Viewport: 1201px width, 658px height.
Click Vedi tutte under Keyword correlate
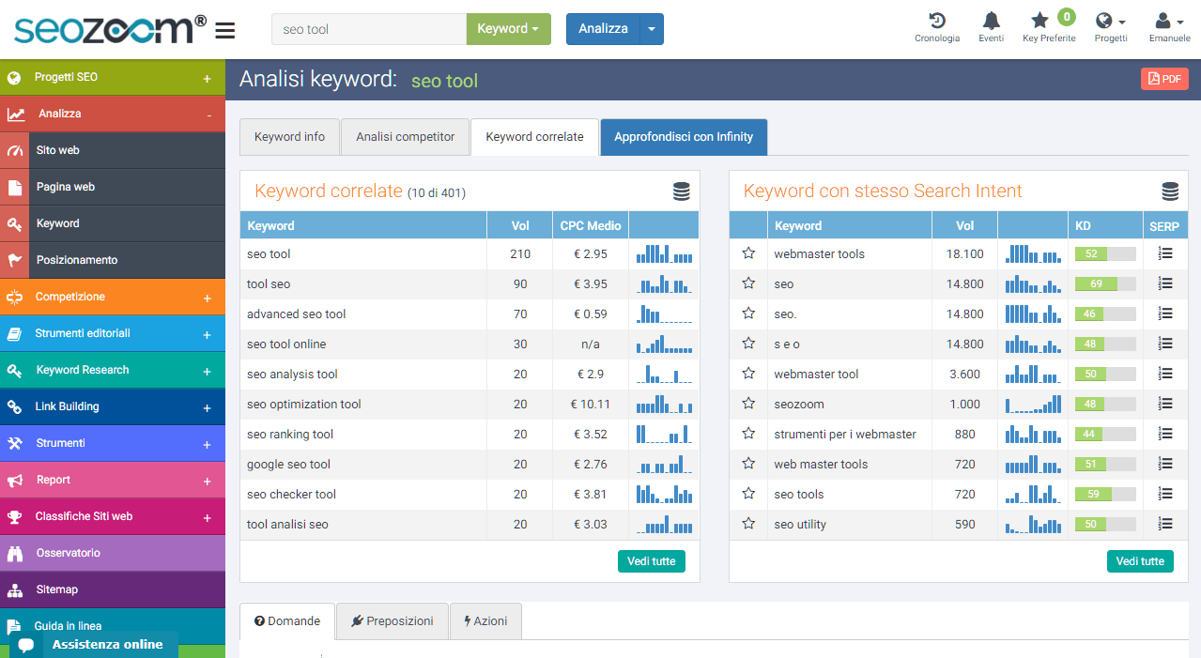click(x=651, y=560)
